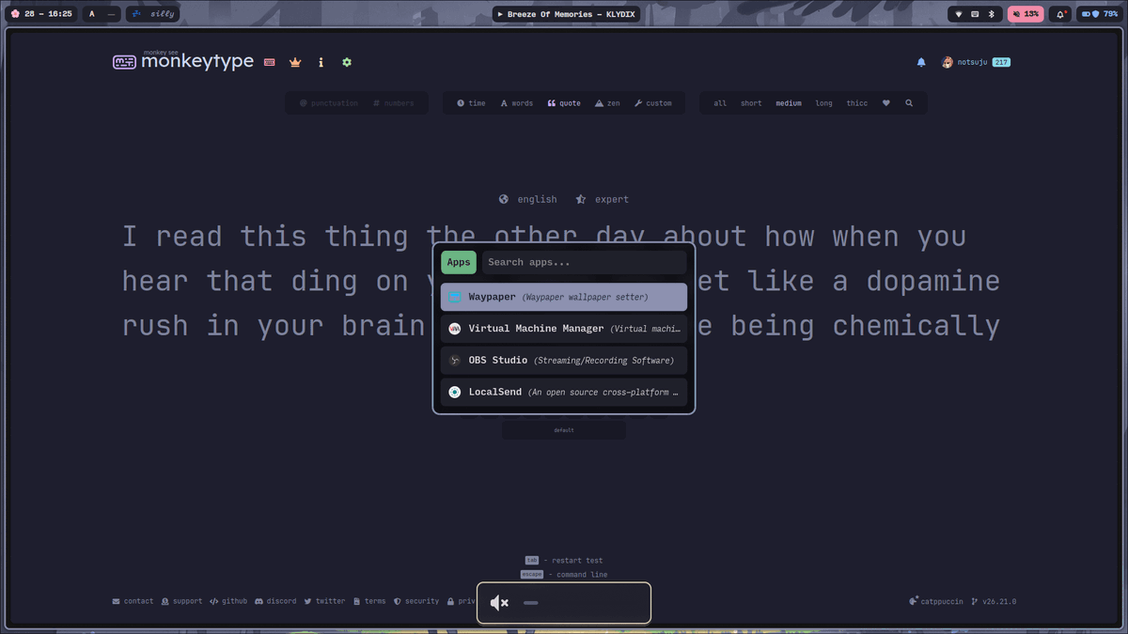Click the LocalSend icon in launcher
This screenshot has width=1128, height=634.
(x=455, y=393)
